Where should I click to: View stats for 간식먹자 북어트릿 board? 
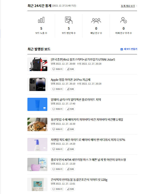(x=70, y=189)
